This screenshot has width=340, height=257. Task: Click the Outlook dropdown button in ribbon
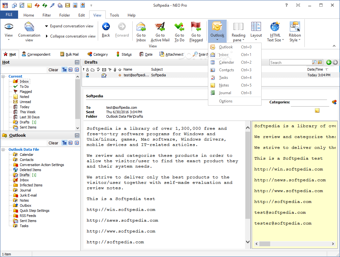tap(217, 31)
